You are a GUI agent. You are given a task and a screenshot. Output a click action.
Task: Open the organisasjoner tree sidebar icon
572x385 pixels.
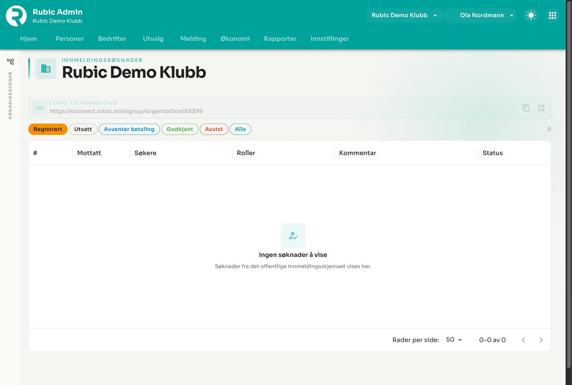point(10,61)
